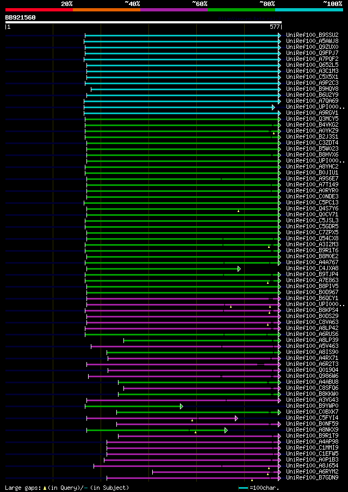This screenshot has width=348, height=492.
Task: Select the UniRef100_A8NKX9 label
Action: point(312,429)
